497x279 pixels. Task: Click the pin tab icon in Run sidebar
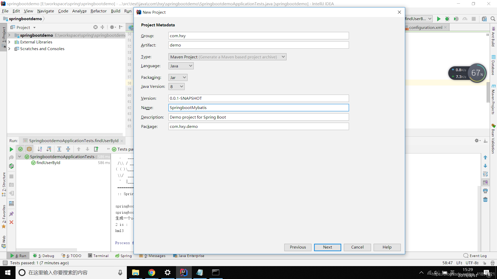coord(11,214)
